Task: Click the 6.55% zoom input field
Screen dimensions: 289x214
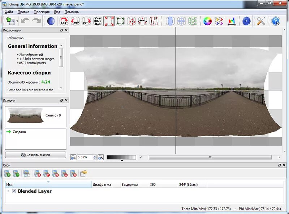Action: coord(85,157)
